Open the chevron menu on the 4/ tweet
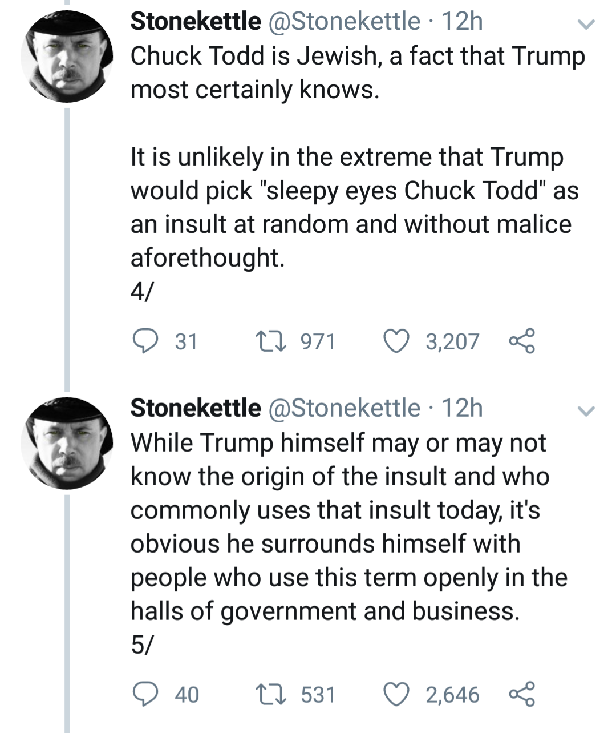Image resolution: width=616 pixels, height=733 pixels. [586, 24]
